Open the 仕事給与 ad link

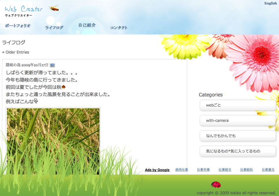click(225, 170)
